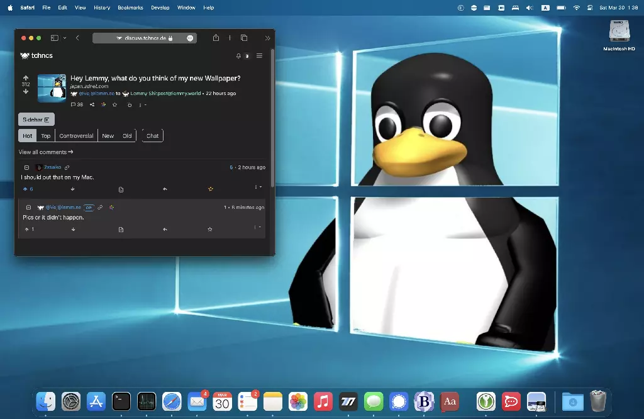
Task: Open the tchncs hamburger menu
Action: coord(259,55)
